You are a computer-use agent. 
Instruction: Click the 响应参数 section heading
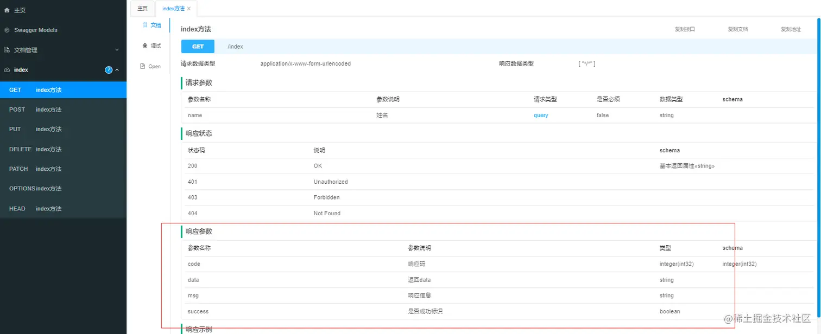click(199, 232)
